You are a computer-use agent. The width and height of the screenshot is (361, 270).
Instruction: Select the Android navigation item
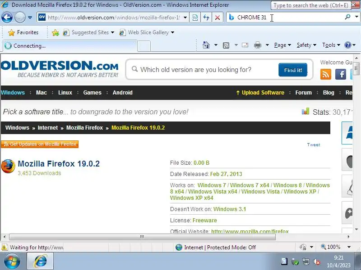(x=122, y=93)
